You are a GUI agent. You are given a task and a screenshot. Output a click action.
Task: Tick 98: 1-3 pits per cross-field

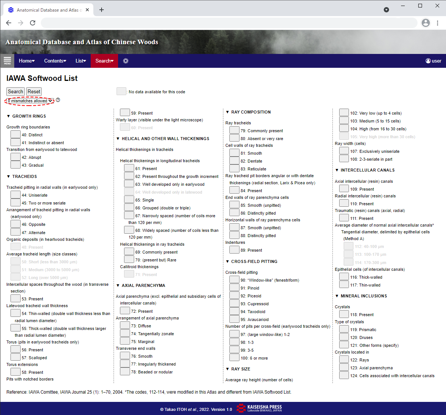(234, 342)
